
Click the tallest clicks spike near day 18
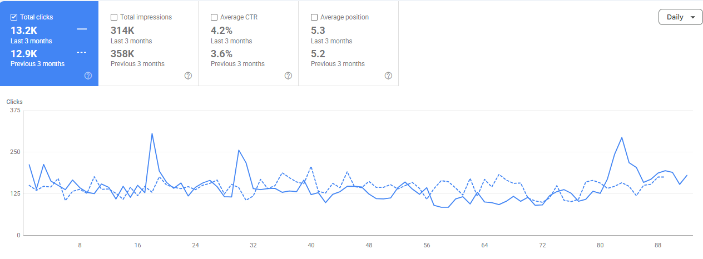(152, 133)
